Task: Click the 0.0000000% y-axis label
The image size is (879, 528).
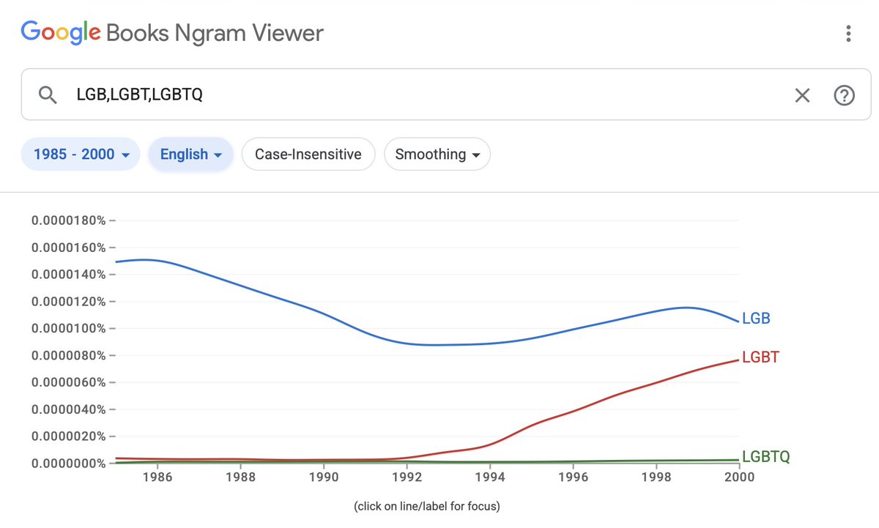Action: (x=69, y=464)
